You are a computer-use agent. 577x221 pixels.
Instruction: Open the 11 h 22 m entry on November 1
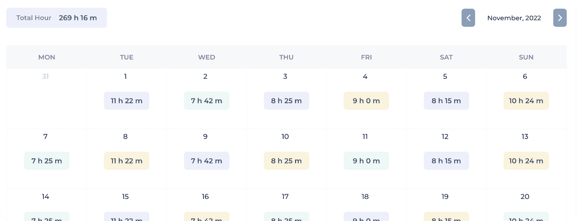126,101
